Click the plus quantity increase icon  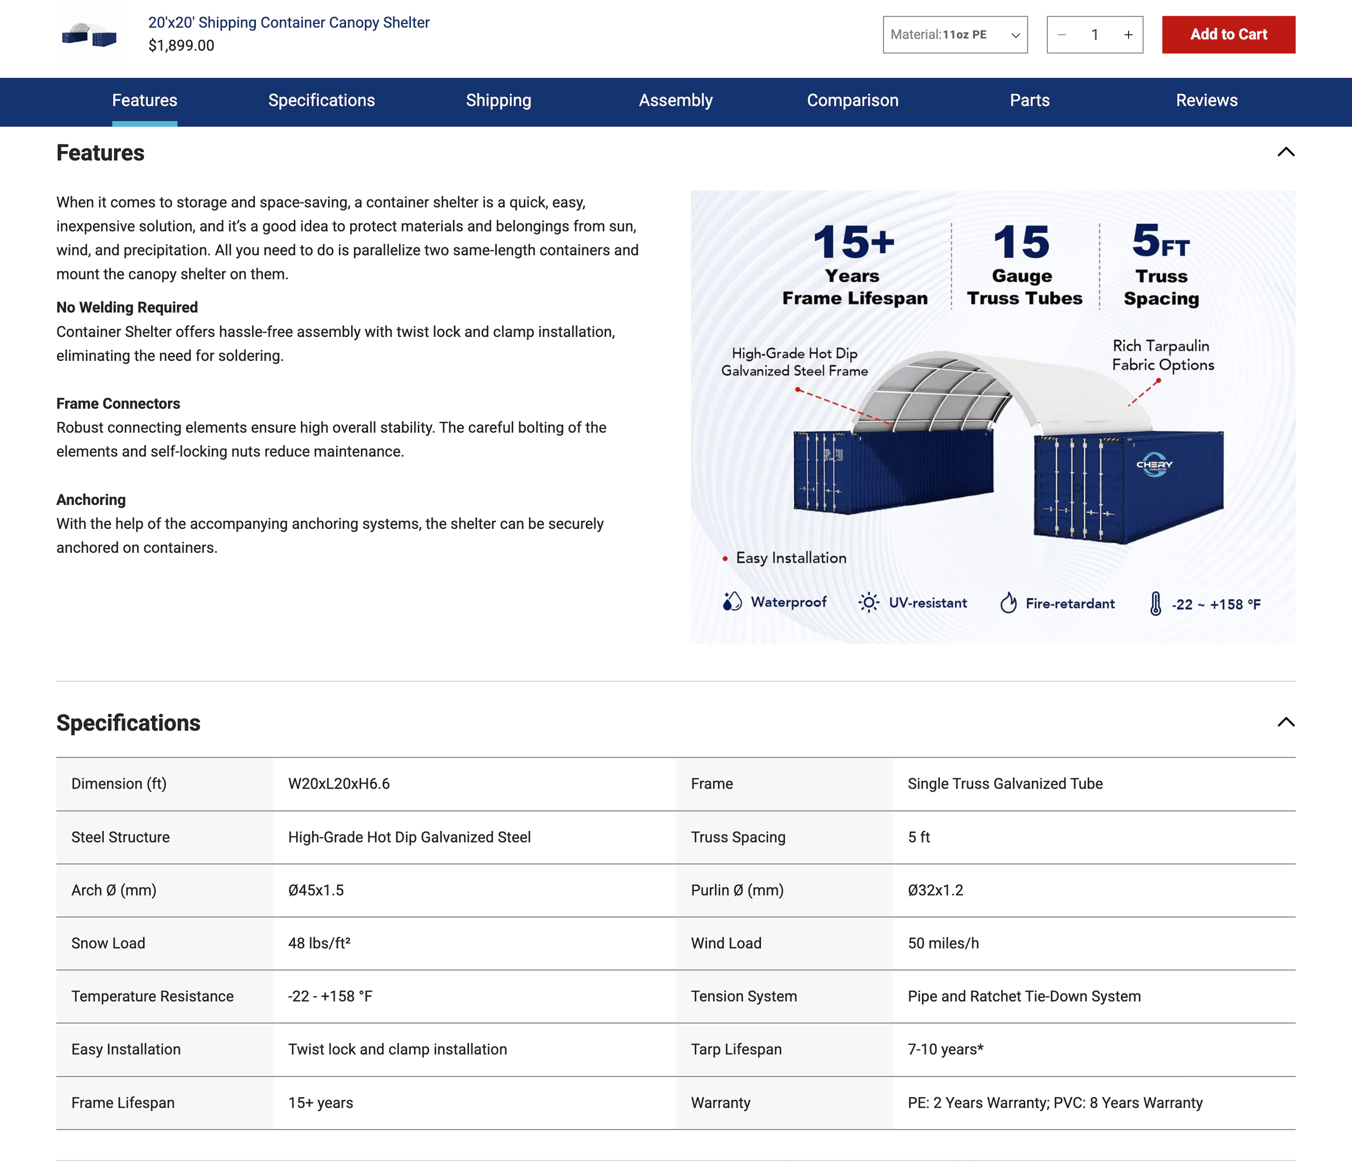[1128, 35]
